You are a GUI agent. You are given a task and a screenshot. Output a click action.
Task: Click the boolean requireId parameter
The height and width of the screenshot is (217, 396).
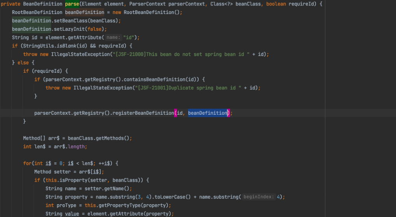point(290,4)
